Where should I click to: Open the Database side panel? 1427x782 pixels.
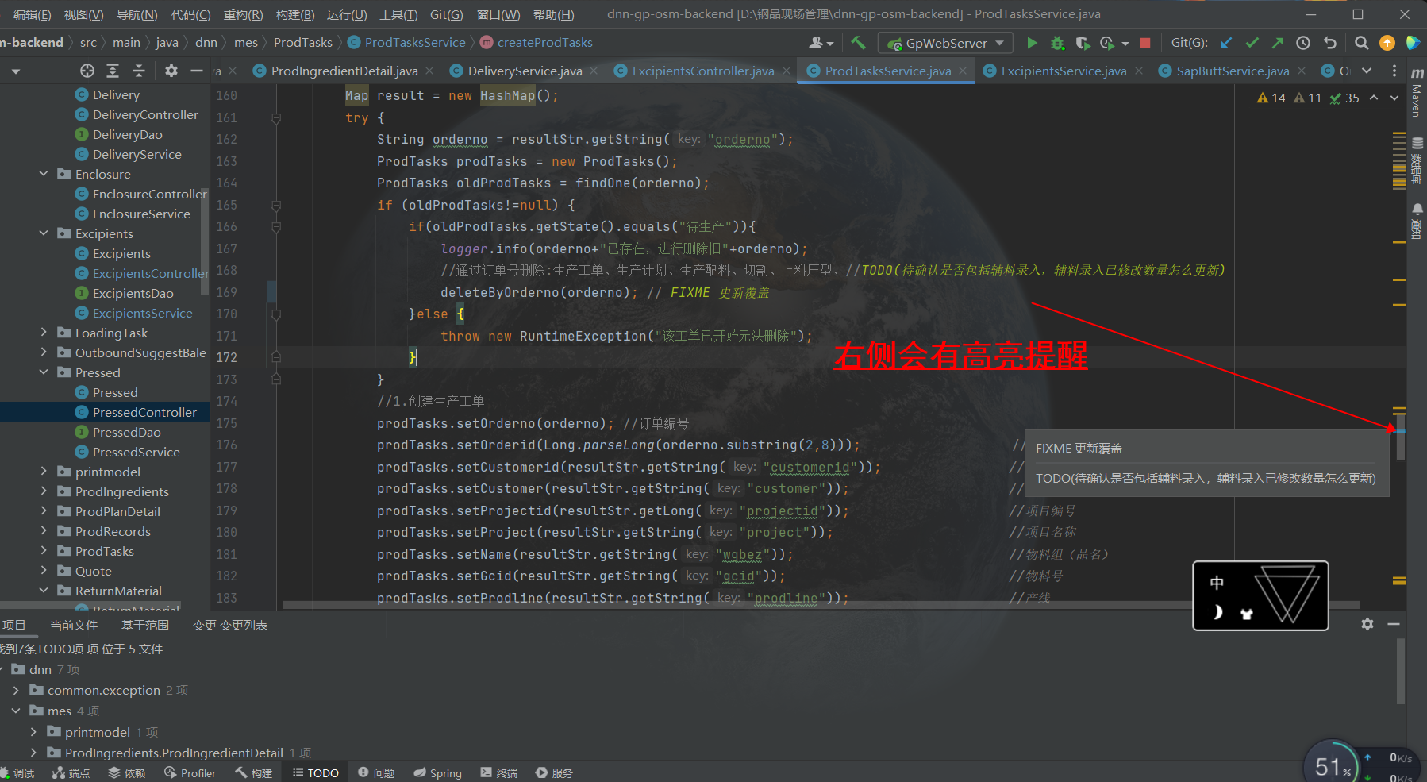point(1417,160)
